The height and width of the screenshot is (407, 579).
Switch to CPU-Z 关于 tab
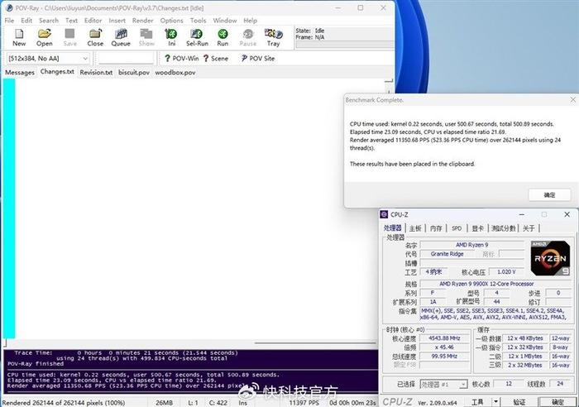pyautogui.click(x=529, y=228)
